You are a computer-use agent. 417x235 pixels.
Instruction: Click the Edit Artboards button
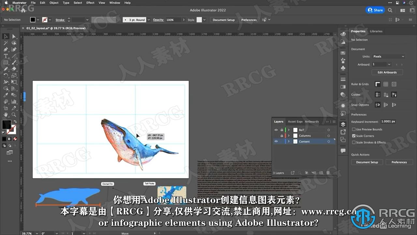(387, 72)
